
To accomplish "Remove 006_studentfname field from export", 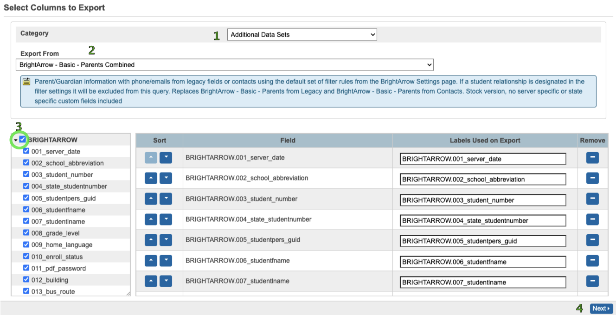I will (x=592, y=261).
